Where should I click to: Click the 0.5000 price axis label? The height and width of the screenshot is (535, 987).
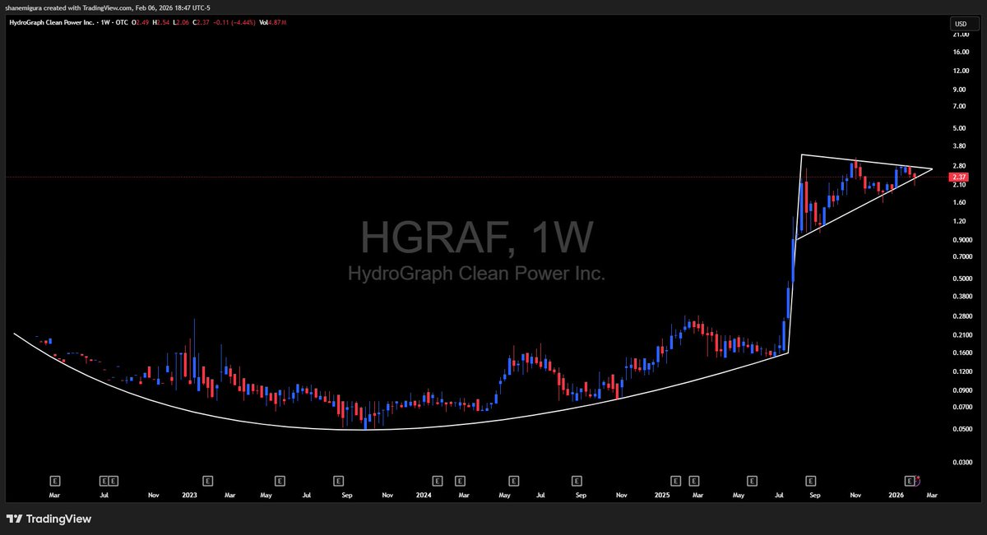pyautogui.click(x=961, y=279)
